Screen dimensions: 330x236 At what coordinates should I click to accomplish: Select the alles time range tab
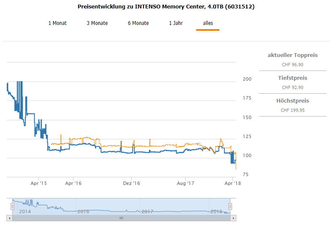208,23
